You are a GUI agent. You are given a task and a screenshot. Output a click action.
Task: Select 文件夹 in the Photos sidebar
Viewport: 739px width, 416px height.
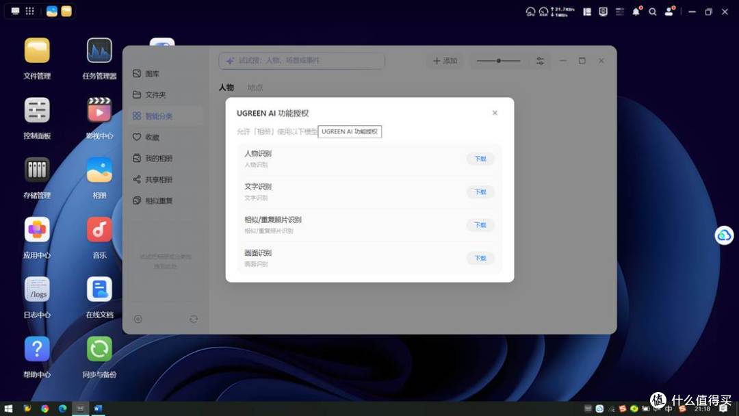[166, 94]
